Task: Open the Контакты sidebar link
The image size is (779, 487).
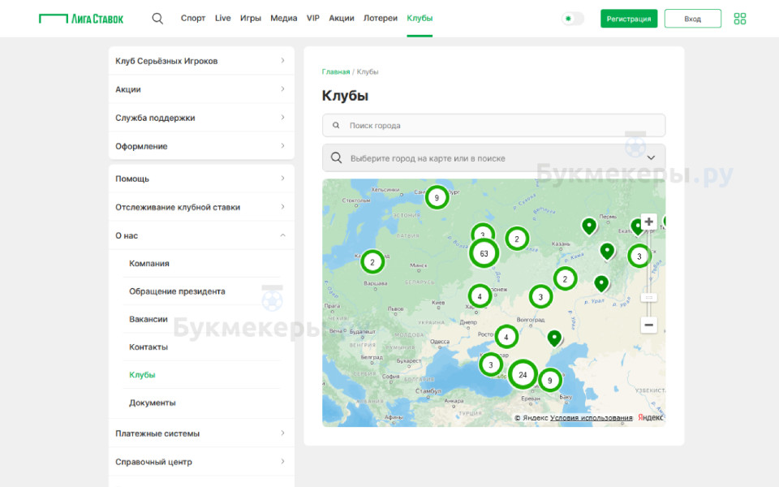Action: tap(148, 347)
